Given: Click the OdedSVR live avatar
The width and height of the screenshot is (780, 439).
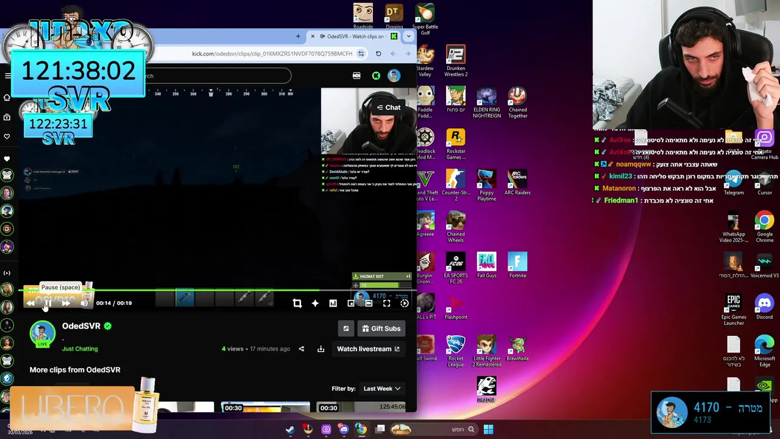Looking at the screenshot, I should [x=42, y=334].
